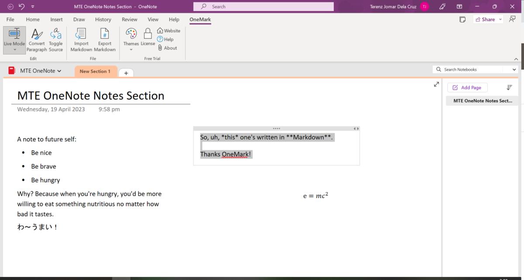524x280 pixels.
Task: Activate Toggle Source in the Edit group
Action: click(x=55, y=39)
